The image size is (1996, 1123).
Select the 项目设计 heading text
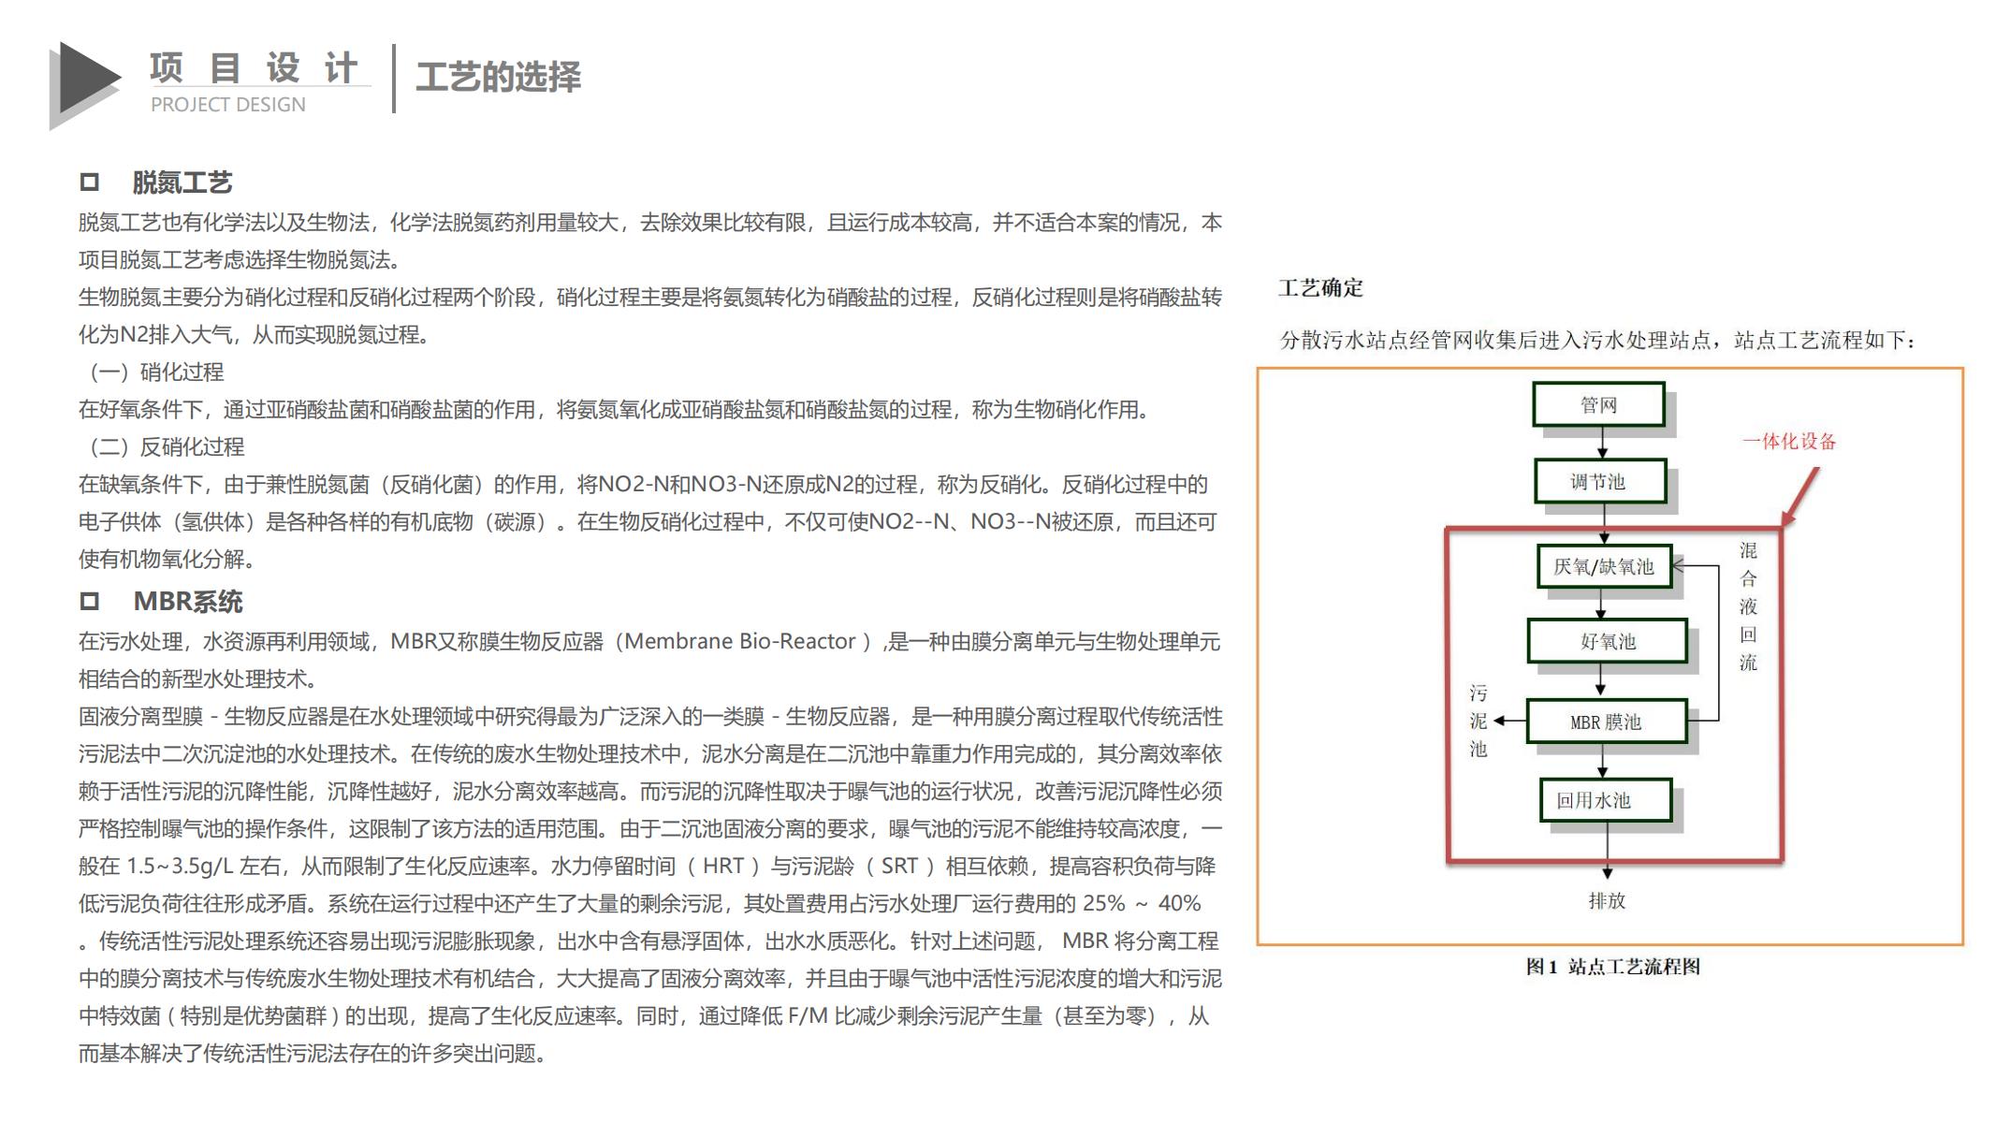pyautogui.click(x=255, y=68)
